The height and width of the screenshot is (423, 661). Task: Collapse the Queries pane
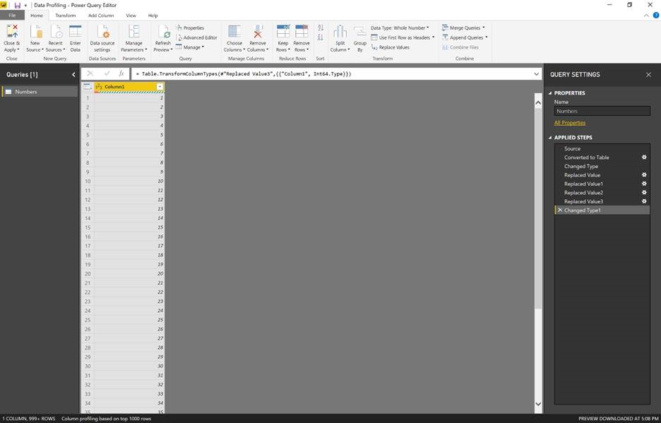pyautogui.click(x=73, y=75)
